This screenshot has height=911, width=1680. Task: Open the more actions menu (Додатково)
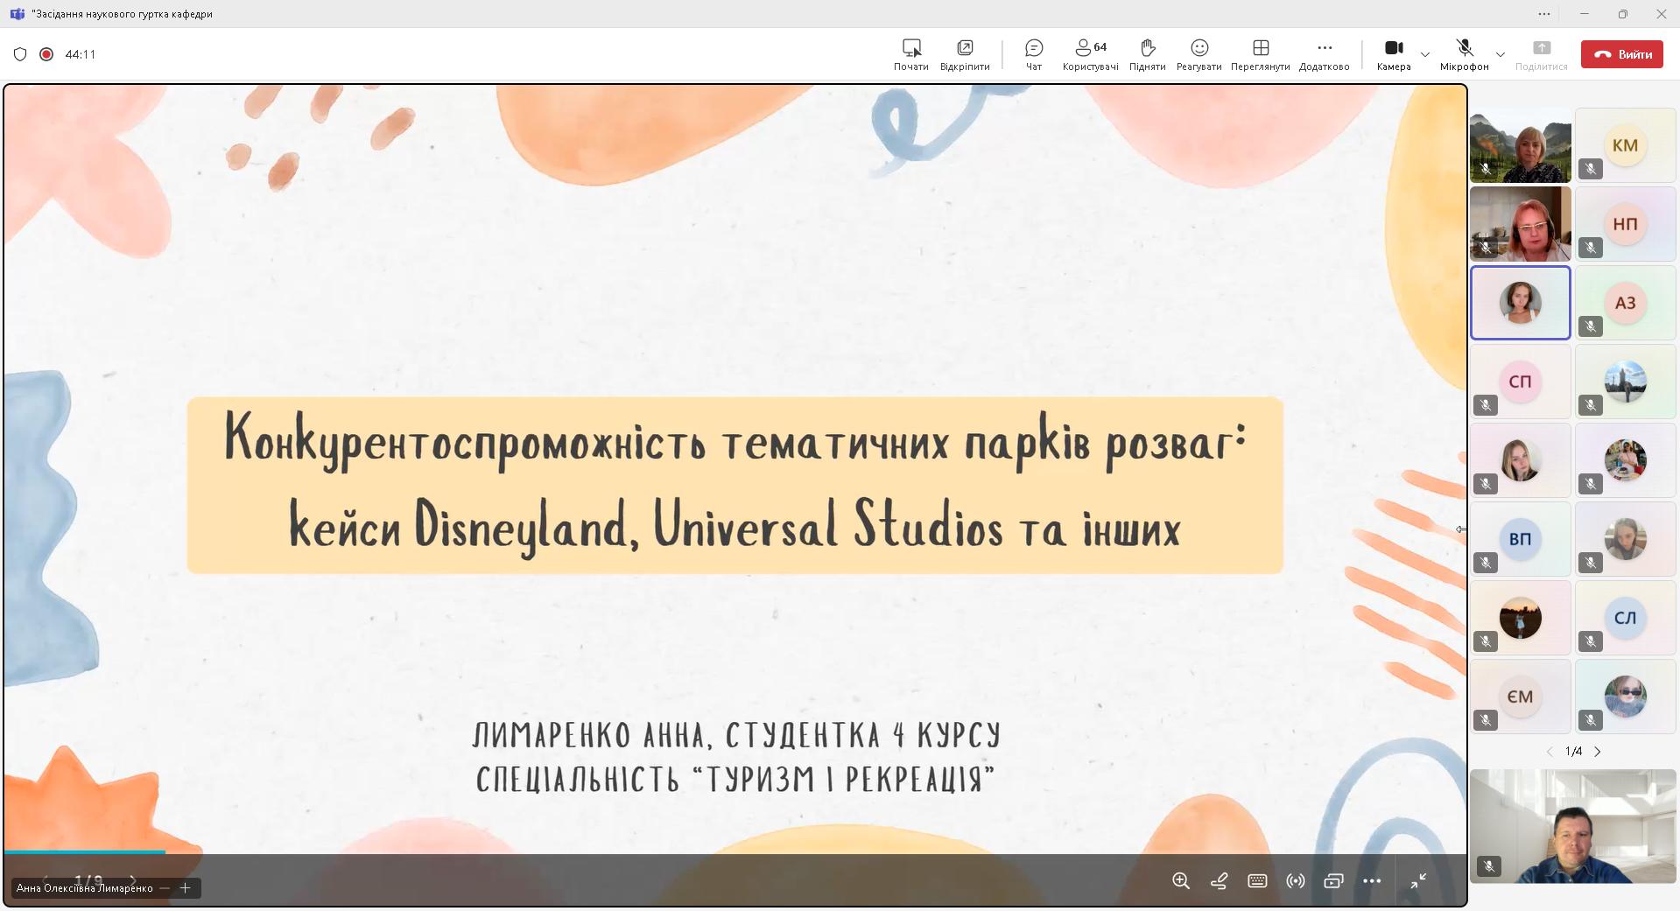pyautogui.click(x=1324, y=53)
